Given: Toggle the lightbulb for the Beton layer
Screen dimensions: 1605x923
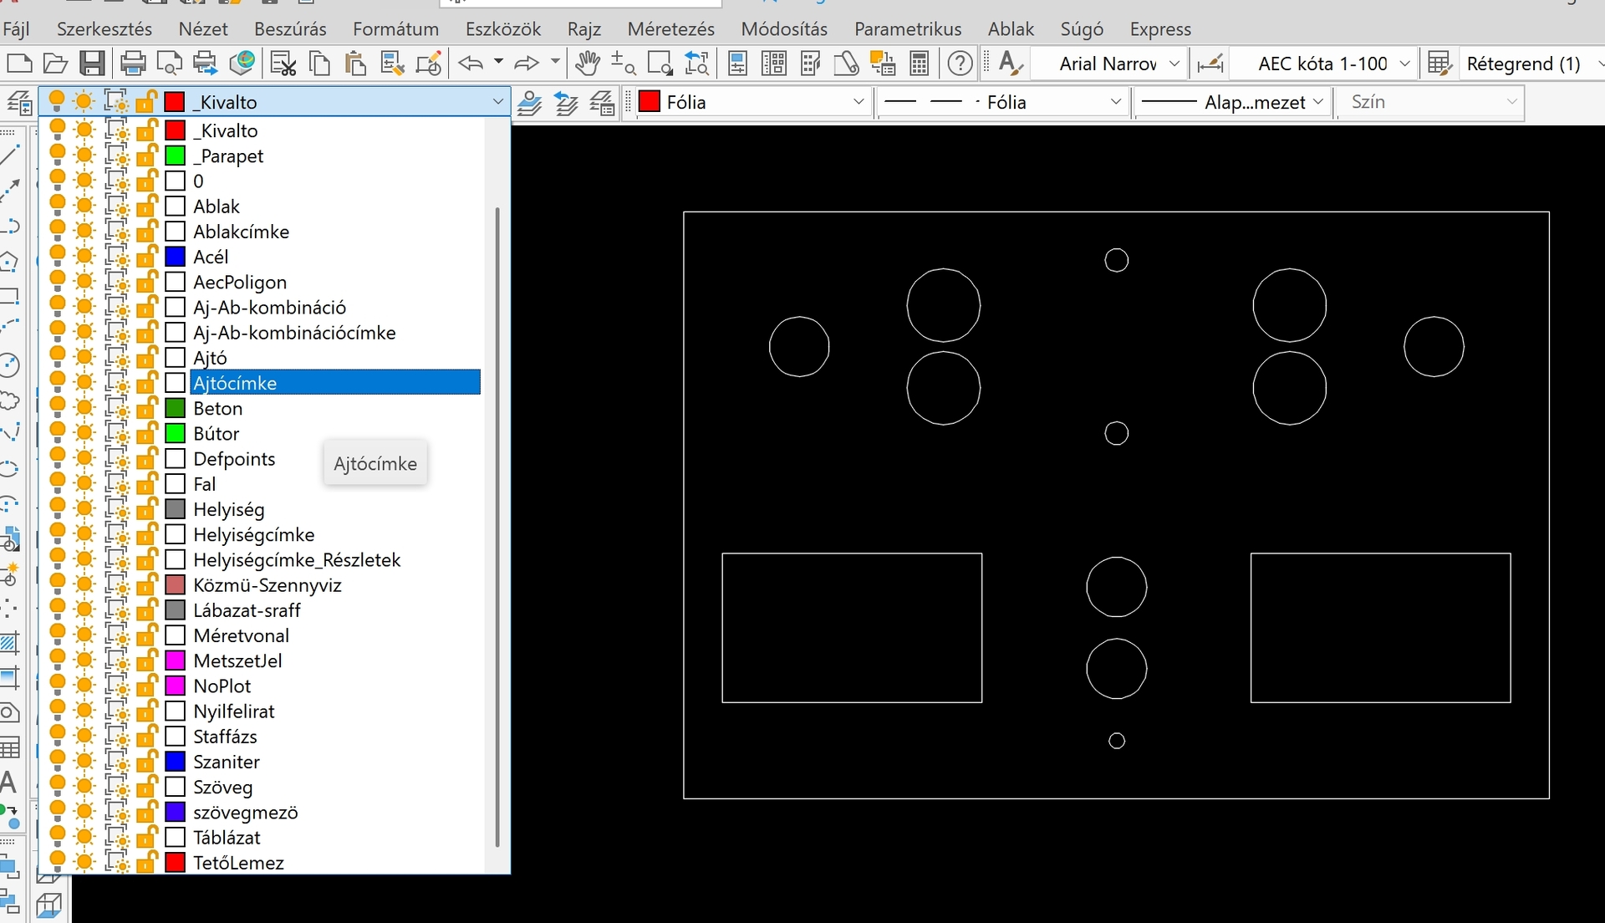Looking at the screenshot, I should [x=57, y=408].
